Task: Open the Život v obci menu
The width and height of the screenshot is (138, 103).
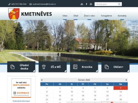Action: pyautogui.click(x=89, y=16)
